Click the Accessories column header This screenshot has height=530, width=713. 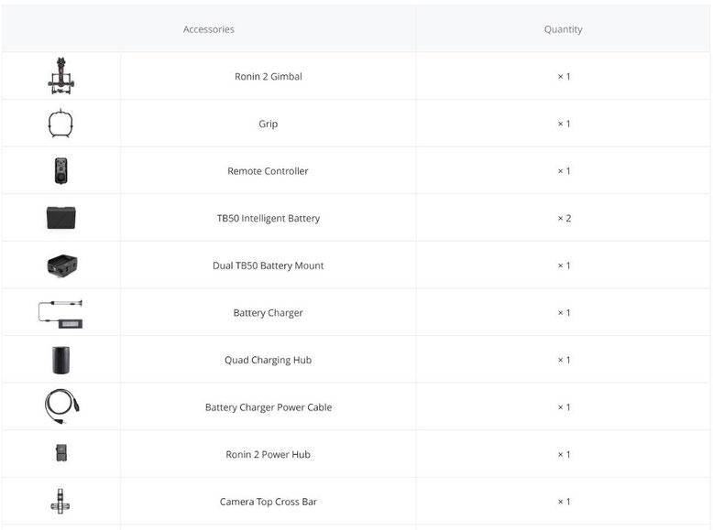point(209,29)
